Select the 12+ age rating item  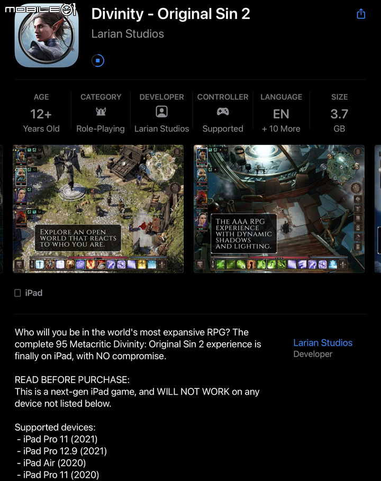click(41, 113)
